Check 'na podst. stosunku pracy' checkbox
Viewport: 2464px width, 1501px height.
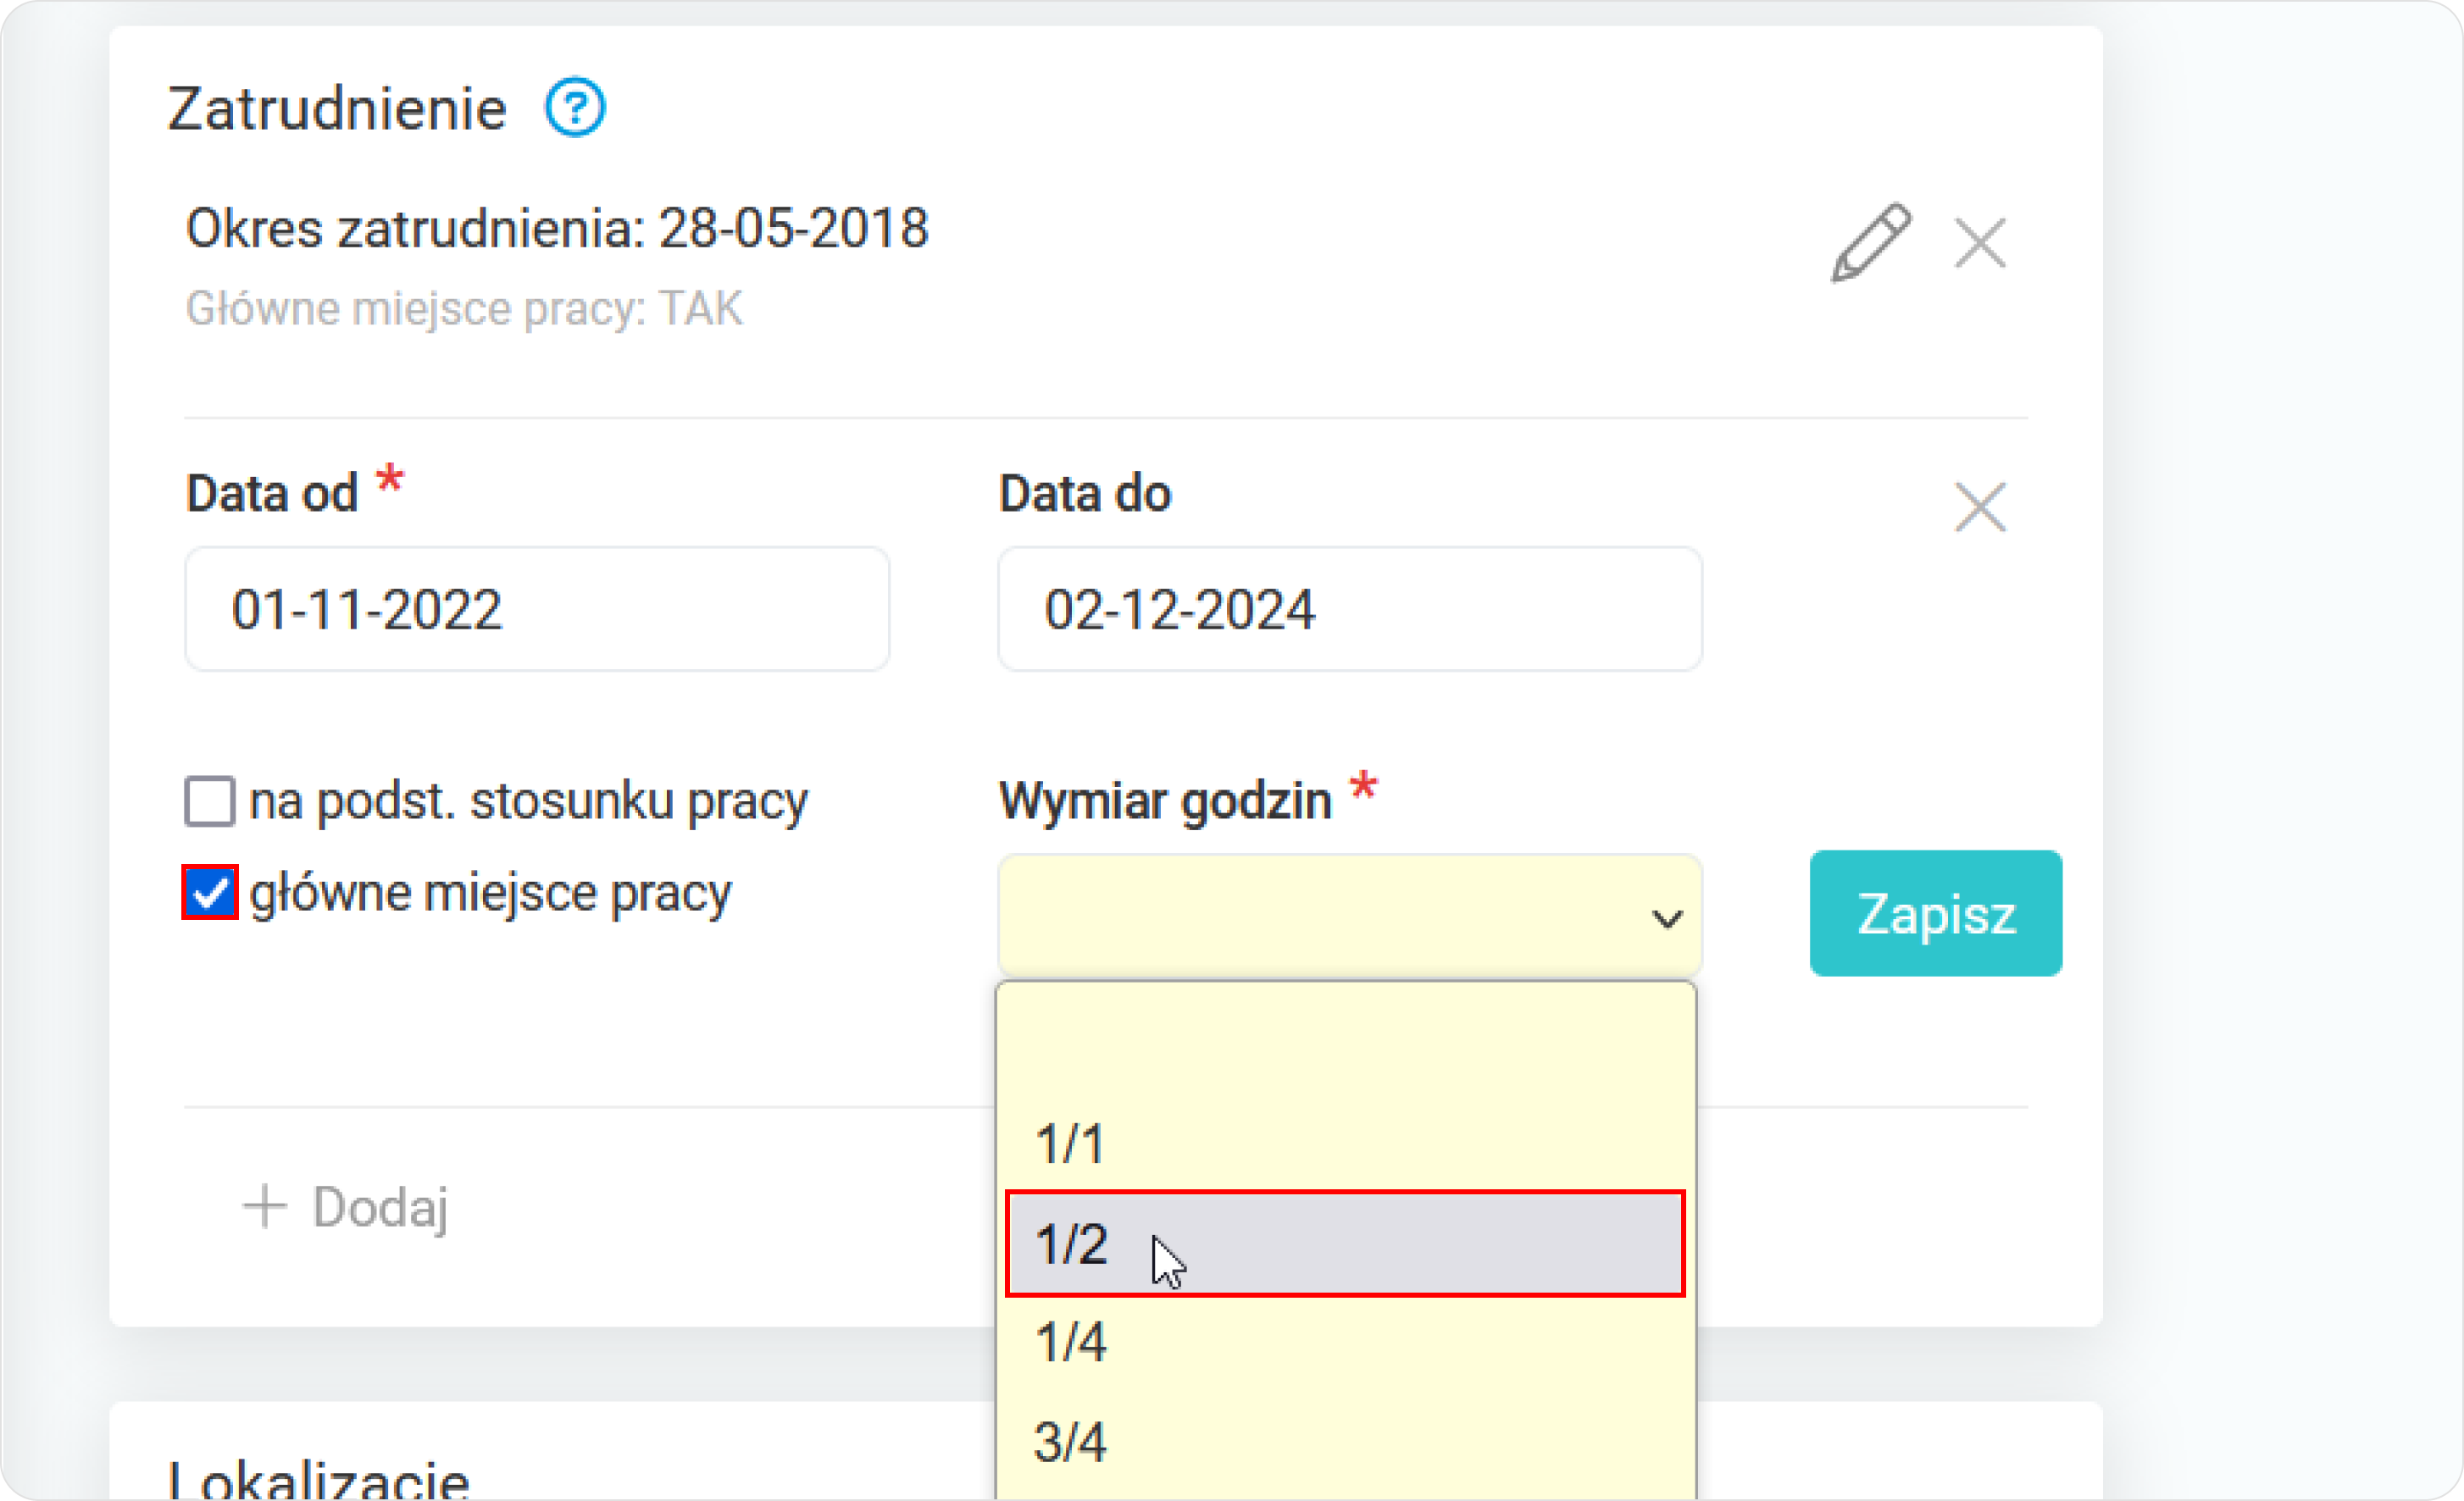point(210,801)
